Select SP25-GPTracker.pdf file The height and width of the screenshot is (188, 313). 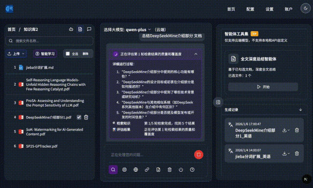42,146
